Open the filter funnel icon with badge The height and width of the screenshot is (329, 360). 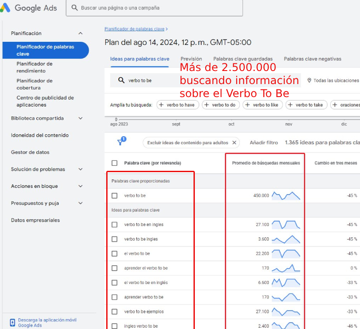121,141
